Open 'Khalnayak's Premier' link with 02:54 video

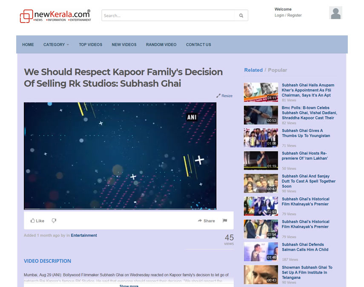pyautogui.click(x=306, y=224)
